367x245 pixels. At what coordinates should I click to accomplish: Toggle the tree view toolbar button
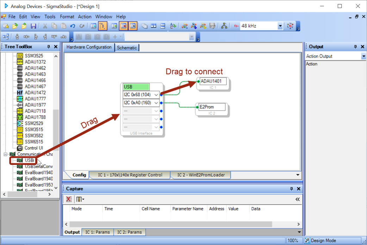[x=102, y=26]
